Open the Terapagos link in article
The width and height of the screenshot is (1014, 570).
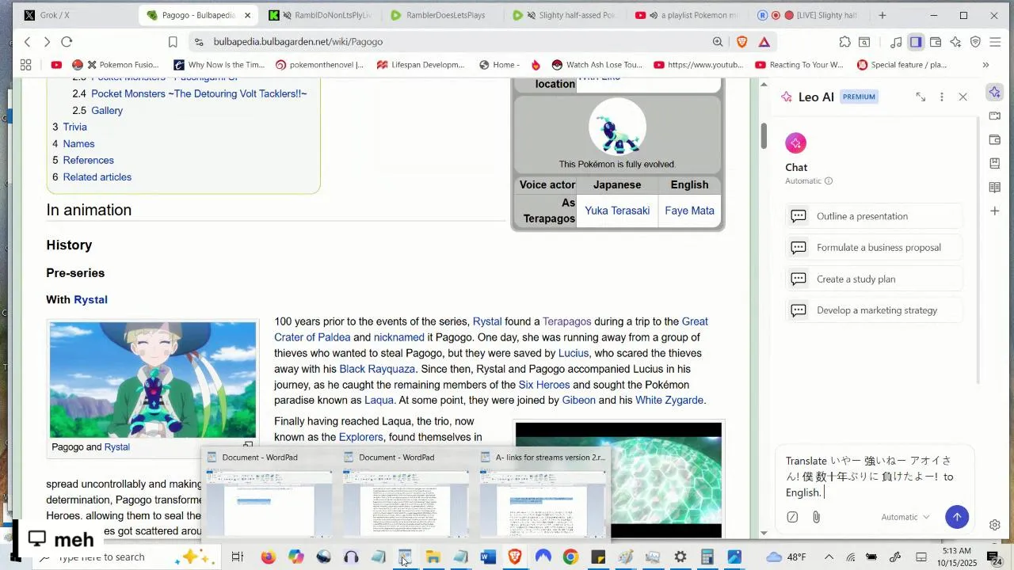click(566, 321)
